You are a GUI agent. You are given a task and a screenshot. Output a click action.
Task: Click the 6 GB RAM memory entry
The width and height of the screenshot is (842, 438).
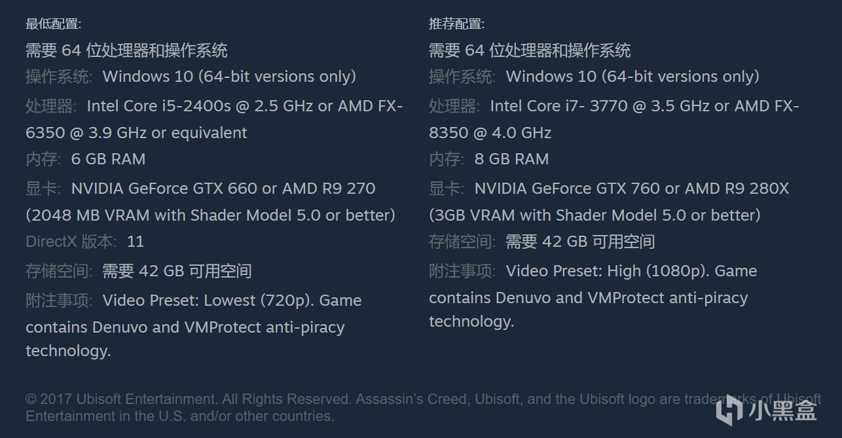click(85, 159)
